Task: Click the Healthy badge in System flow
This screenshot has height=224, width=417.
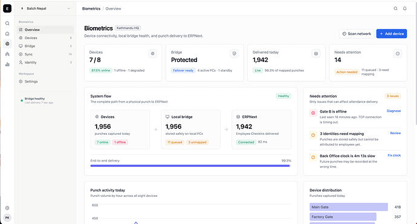Action: [x=283, y=96]
